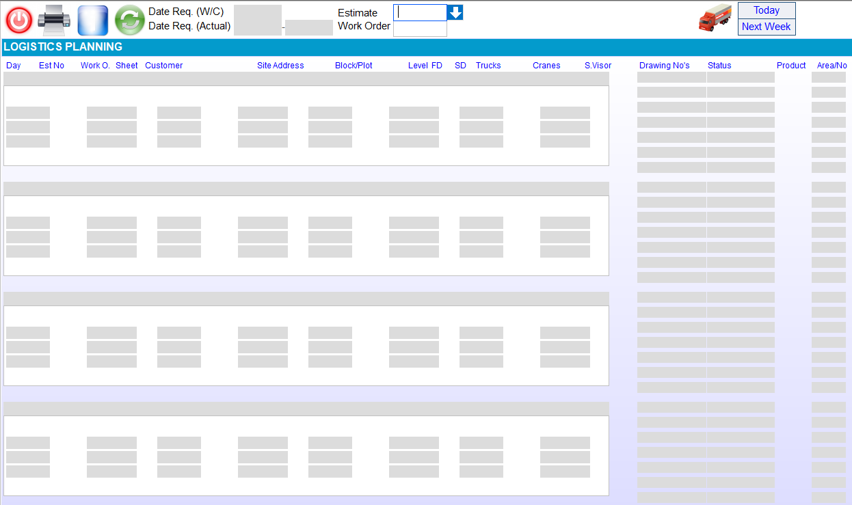Click the Work Order label
The width and height of the screenshot is (852, 505).
click(364, 26)
